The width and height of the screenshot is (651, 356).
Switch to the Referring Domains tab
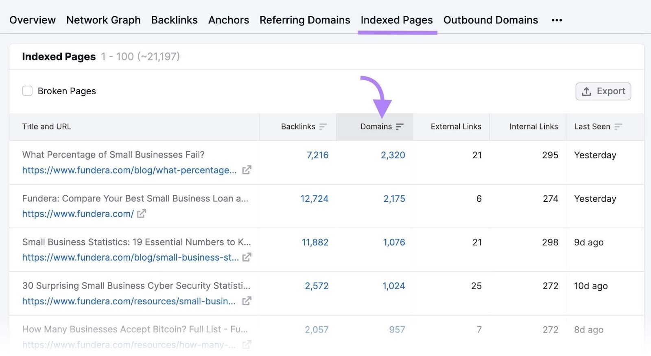click(305, 20)
